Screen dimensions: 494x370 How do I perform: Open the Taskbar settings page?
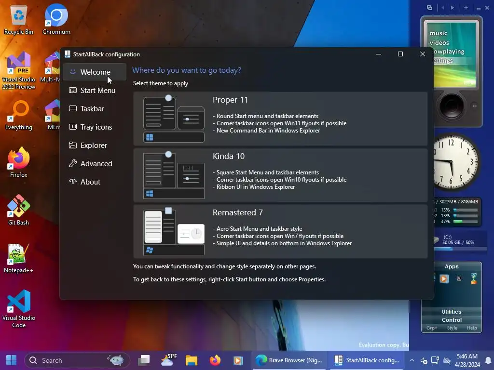click(94, 108)
